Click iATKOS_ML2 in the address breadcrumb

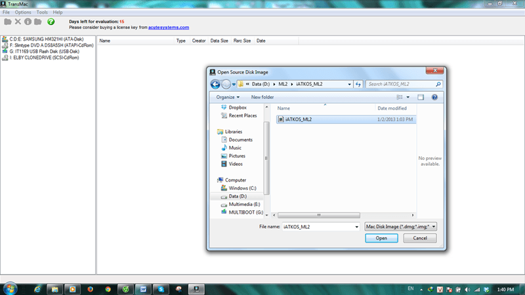(309, 85)
